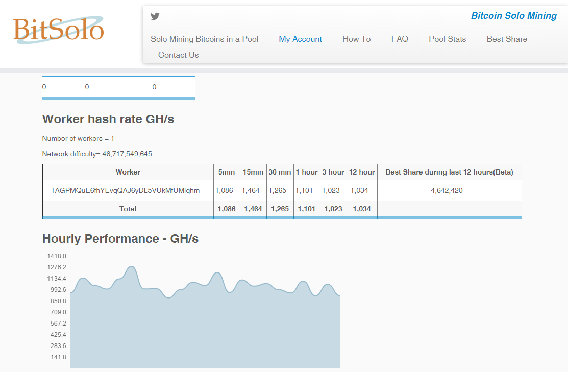Image resolution: width=568 pixels, height=372 pixels.
Task: Click the 5min value 1,086 in the worker address row
Action: pos(224,190)
